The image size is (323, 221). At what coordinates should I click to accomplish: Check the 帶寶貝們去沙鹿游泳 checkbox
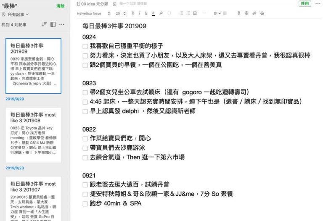pyautogui.click(x=85, y=148)
